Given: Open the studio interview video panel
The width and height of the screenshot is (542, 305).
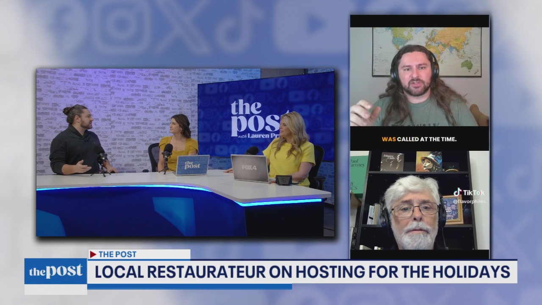Looking at the screenshot, I should point(185,152).
